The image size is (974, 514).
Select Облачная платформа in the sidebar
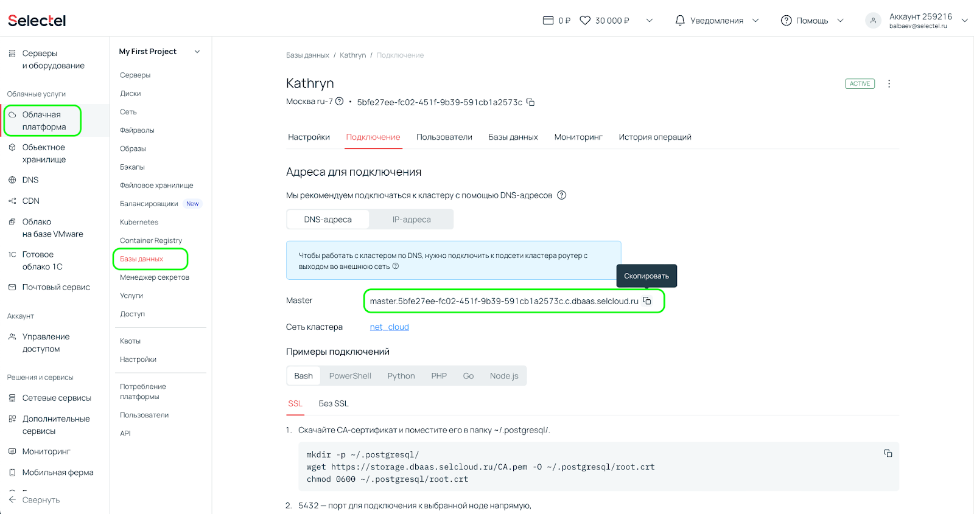(43, 120)
